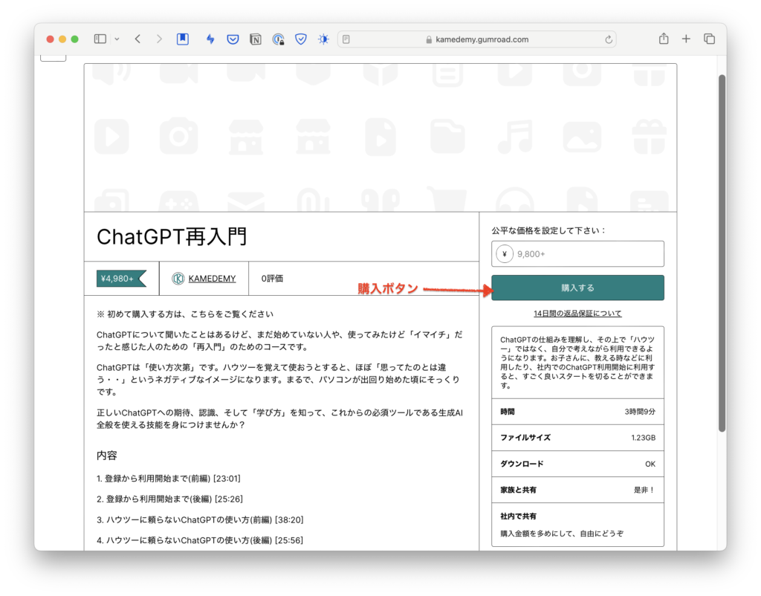Open the Notion web clipper extension
Viewport: 761px width, 596px height.
[x=256, y=39]
